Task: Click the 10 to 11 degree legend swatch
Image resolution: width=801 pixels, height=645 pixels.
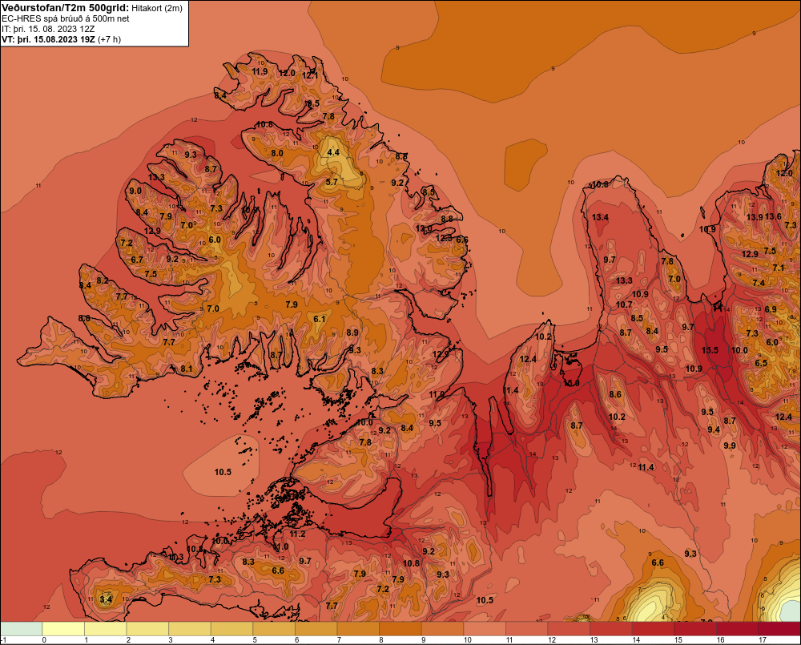Action: [x=485, y=628]
